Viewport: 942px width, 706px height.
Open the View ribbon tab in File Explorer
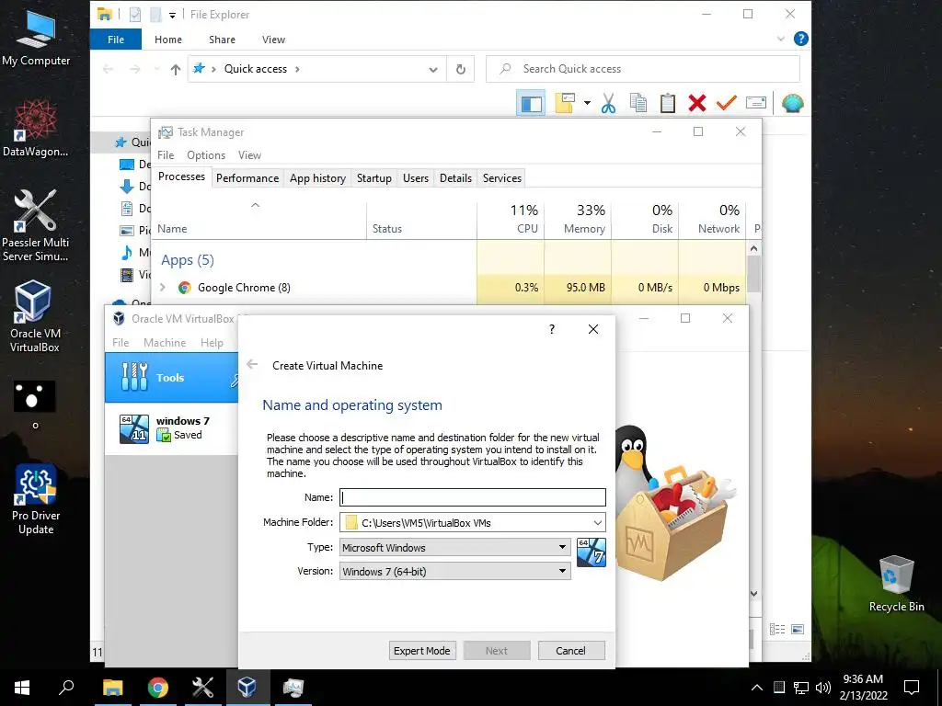tap(273, 40)
